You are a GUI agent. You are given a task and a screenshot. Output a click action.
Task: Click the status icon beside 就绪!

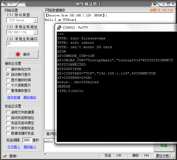click(x=5, y=156)
